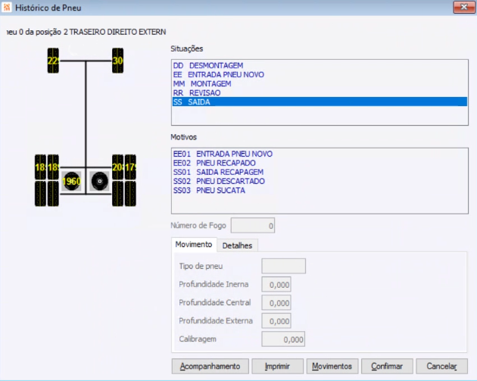Pick motive SS02 PNEU DESCARTADO
This screenshot has width=477, height=381.
coord(320,181)
